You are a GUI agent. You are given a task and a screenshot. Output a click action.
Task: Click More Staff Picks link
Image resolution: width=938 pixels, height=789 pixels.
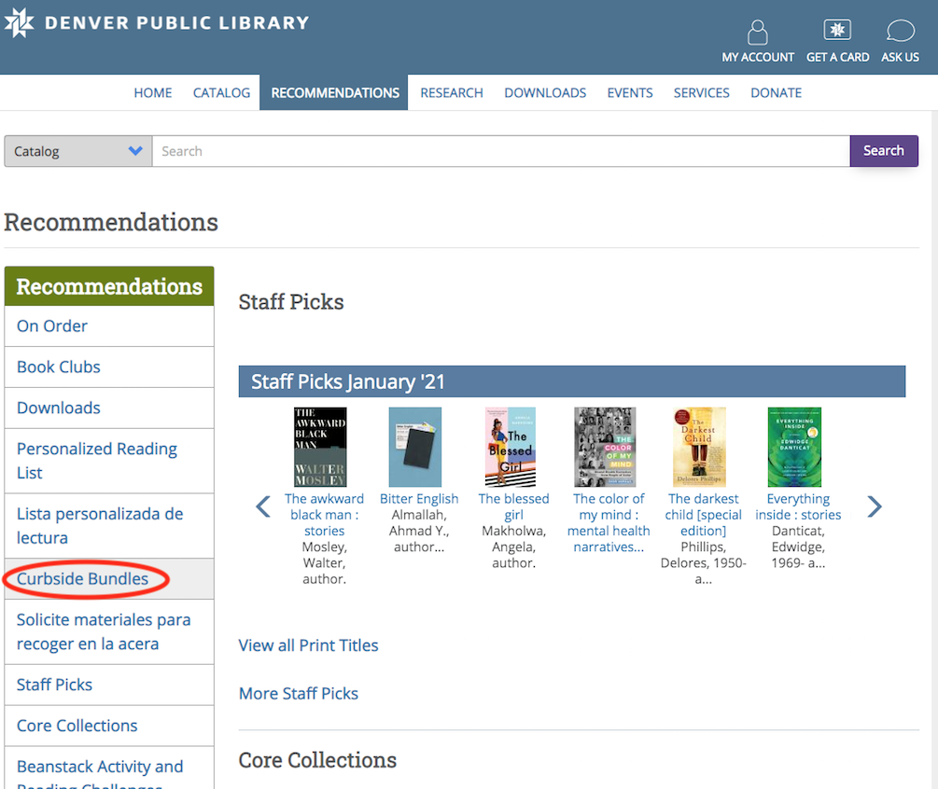(299, 693)
